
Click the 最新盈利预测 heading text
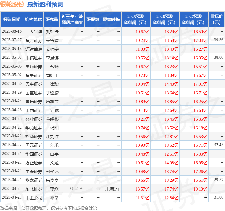pyautogui.click(x=45, y=4)
